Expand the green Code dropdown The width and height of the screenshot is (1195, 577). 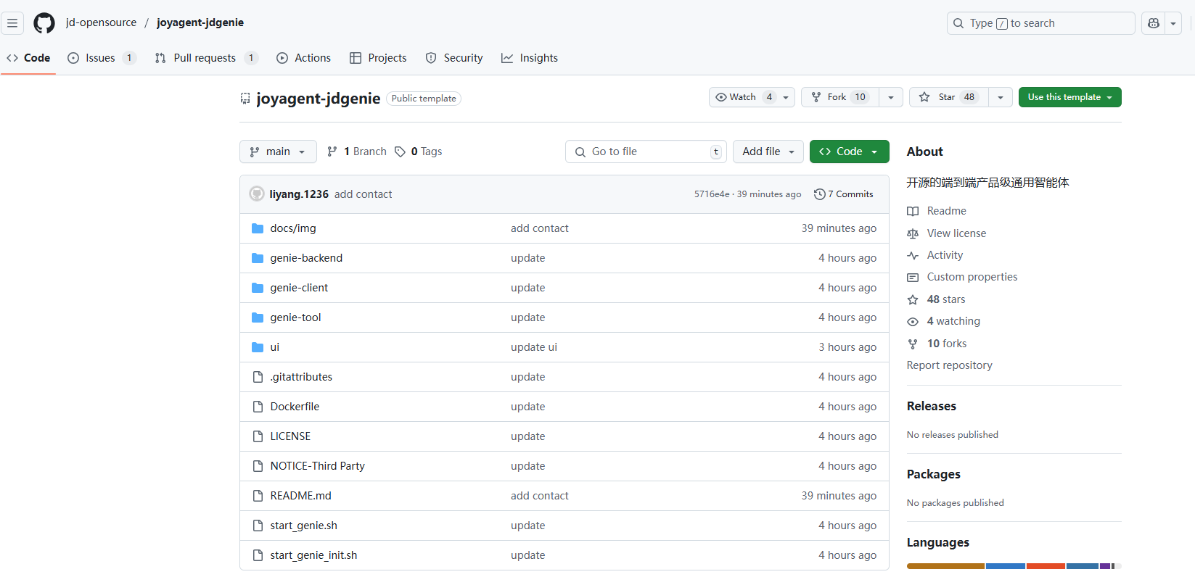pos(849,151)
